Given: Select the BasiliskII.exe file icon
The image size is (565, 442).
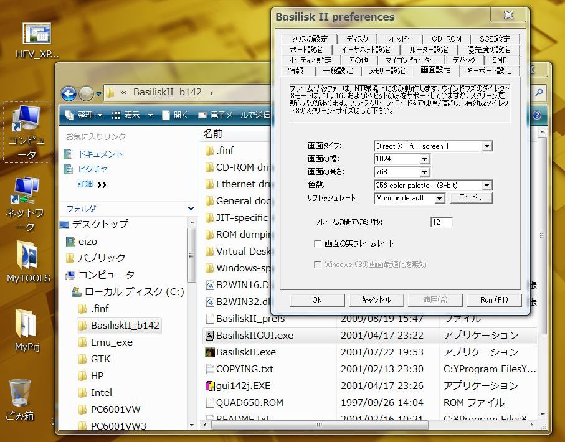Looking at the screenshot, I should [x=209, y=352].
